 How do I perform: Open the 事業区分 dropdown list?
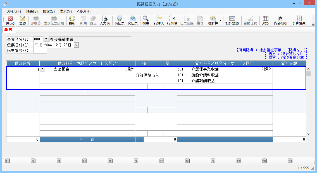click(x=46, y=39)
